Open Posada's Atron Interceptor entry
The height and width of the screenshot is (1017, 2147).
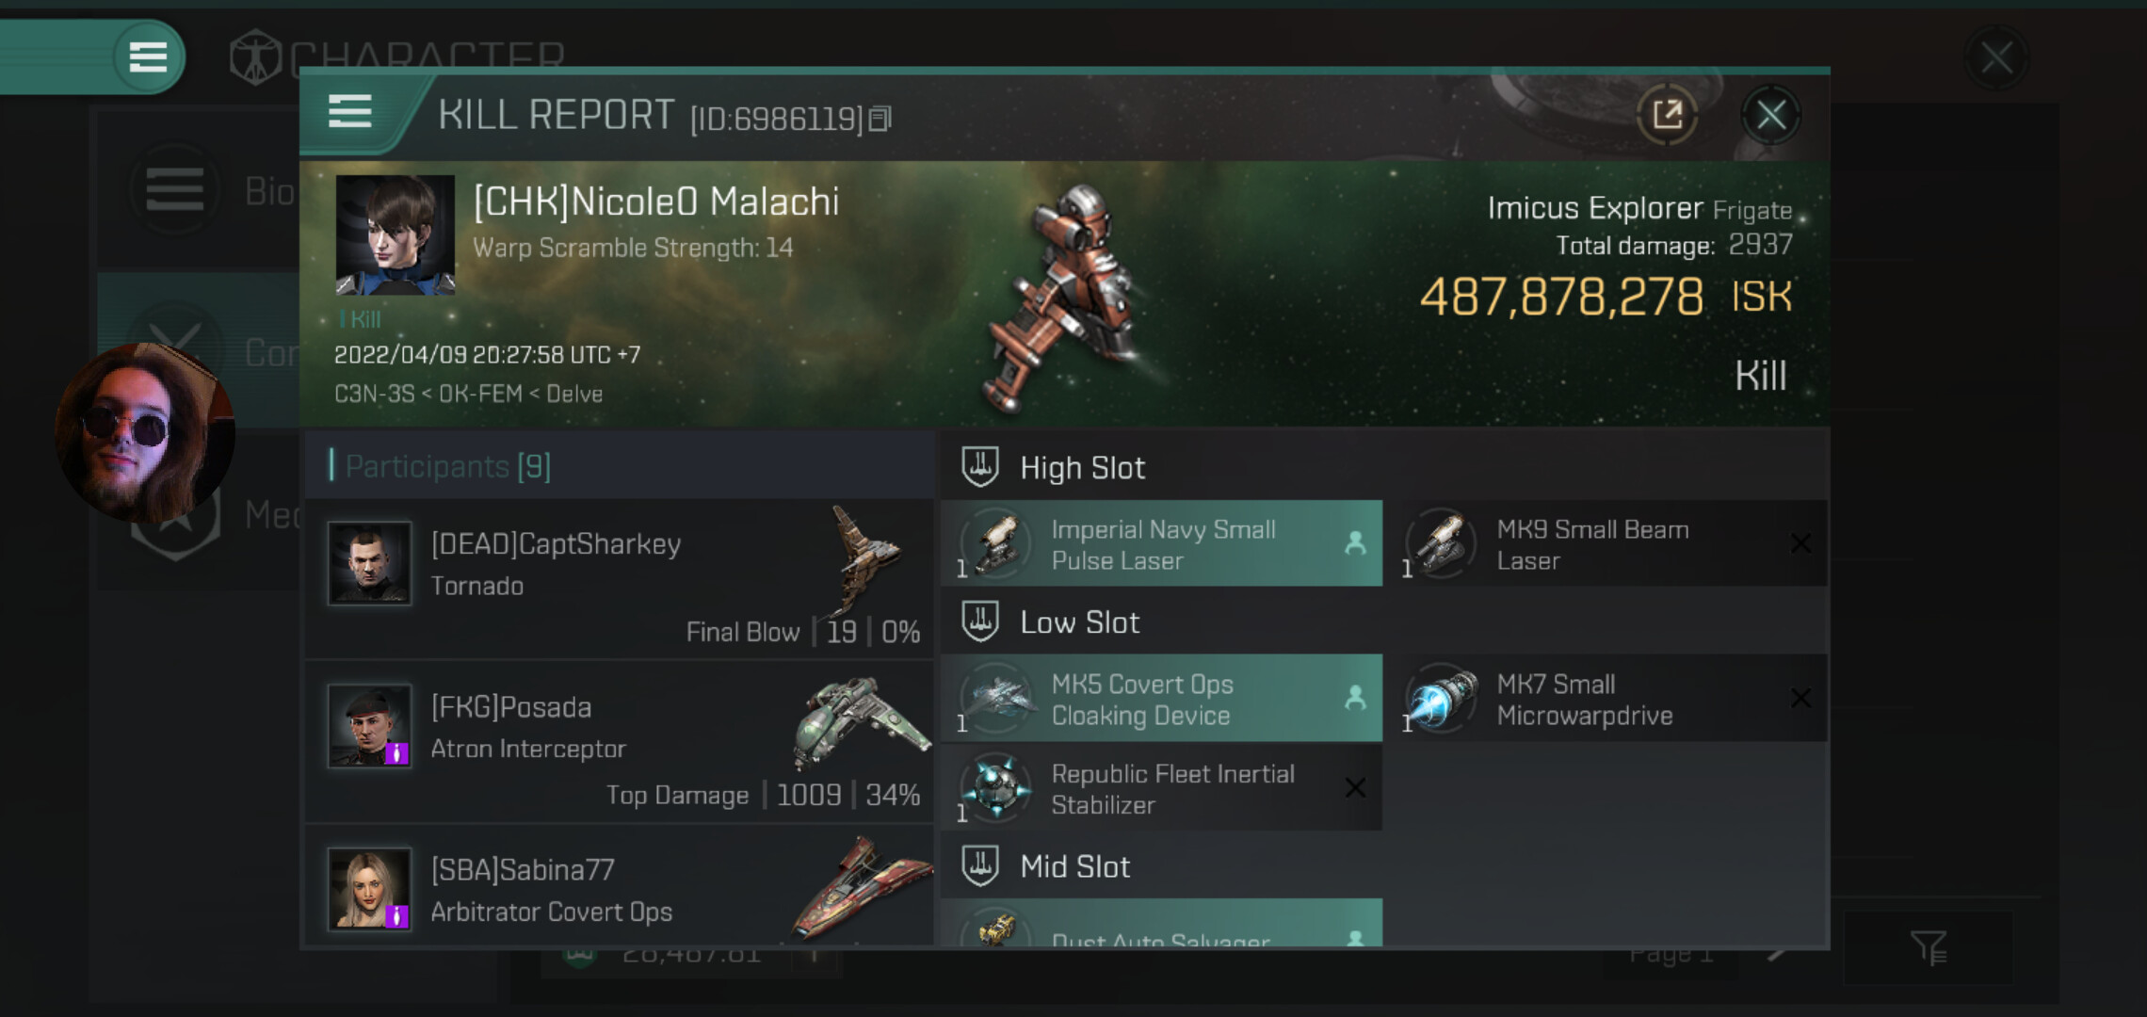pyautogui.click(x=619, y=742)
